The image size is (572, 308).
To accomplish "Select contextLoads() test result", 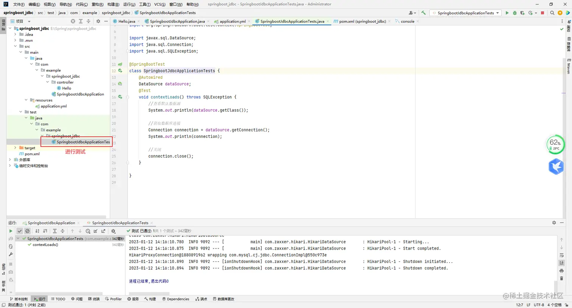I will [x=45, y=245].
